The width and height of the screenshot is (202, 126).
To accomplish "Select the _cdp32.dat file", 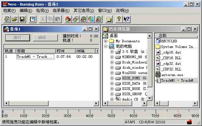I will click(x=168, y=63).
